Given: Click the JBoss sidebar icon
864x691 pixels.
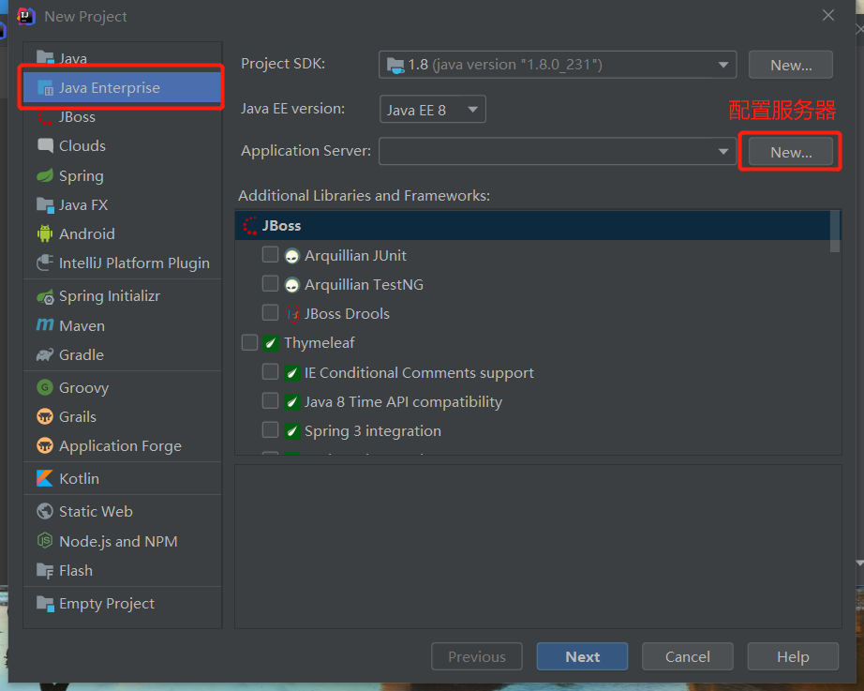Looking at the screenshot, I should pos(45,117).
